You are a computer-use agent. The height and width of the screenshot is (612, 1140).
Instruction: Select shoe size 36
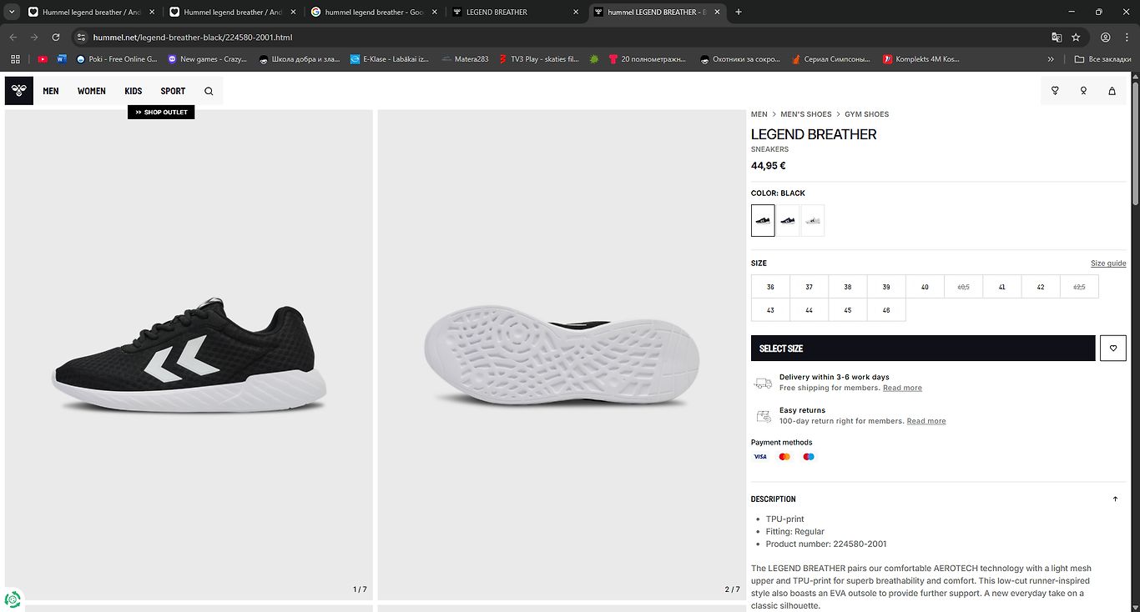pos(770,287)
